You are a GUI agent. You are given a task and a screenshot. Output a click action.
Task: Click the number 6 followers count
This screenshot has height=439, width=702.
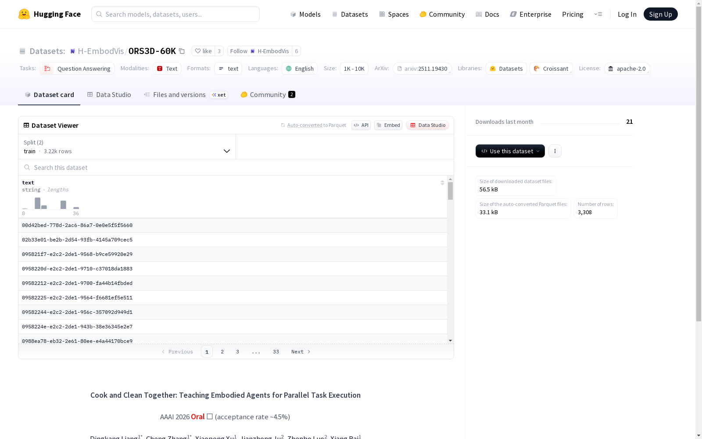tap(297, 51)
